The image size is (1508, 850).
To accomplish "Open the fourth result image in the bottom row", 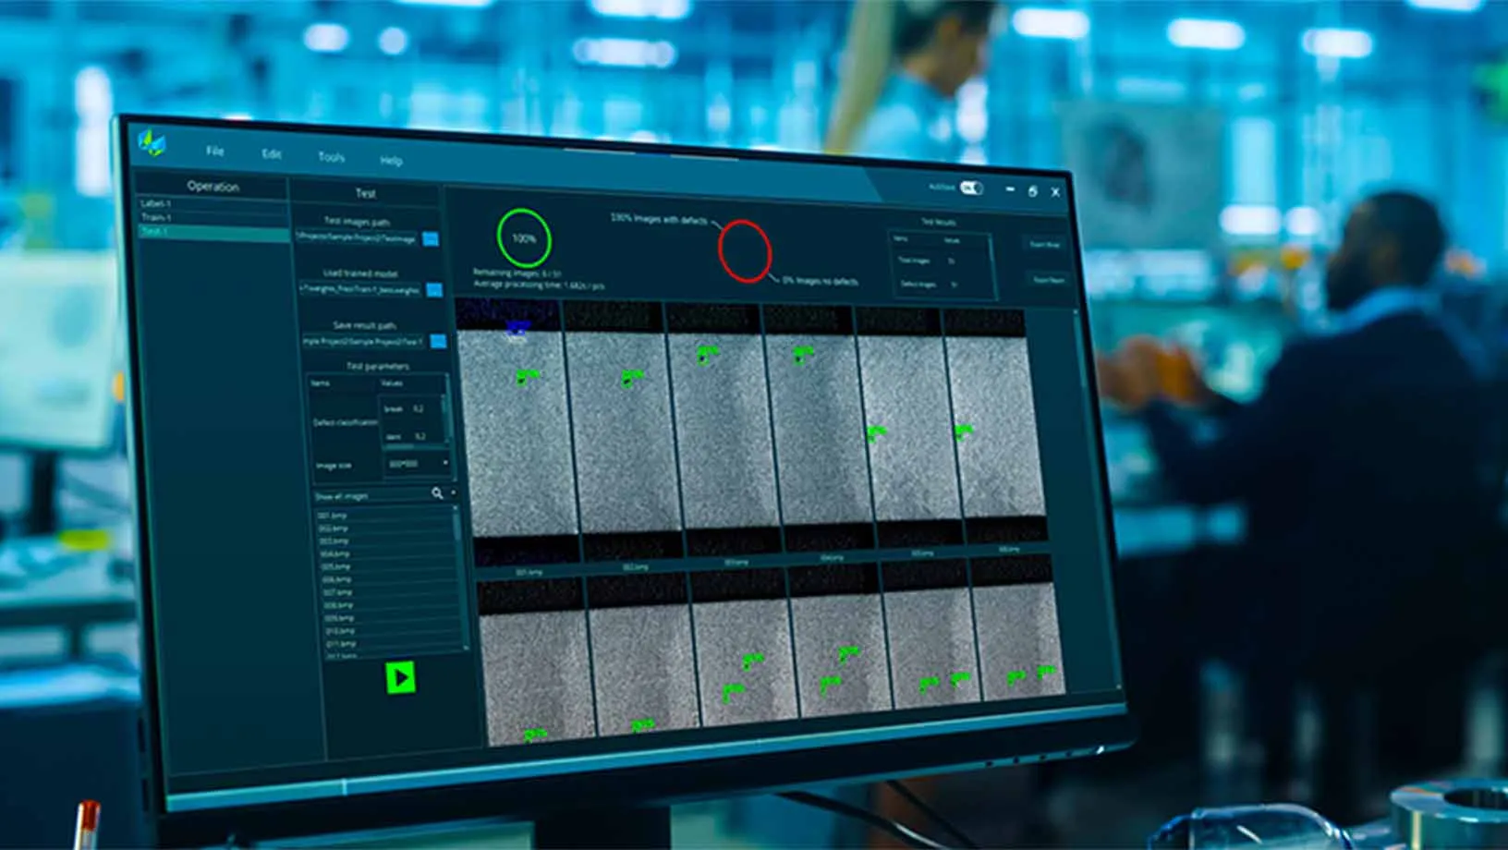I will pyautogui.click(x=840, y=639).
